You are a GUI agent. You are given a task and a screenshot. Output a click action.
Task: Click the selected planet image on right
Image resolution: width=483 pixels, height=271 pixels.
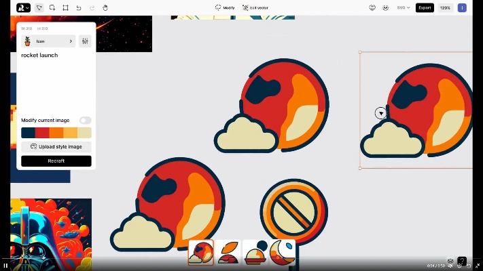(x=416, y=110)
